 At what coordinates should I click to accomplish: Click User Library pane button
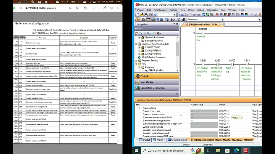(x=157, y=82)
